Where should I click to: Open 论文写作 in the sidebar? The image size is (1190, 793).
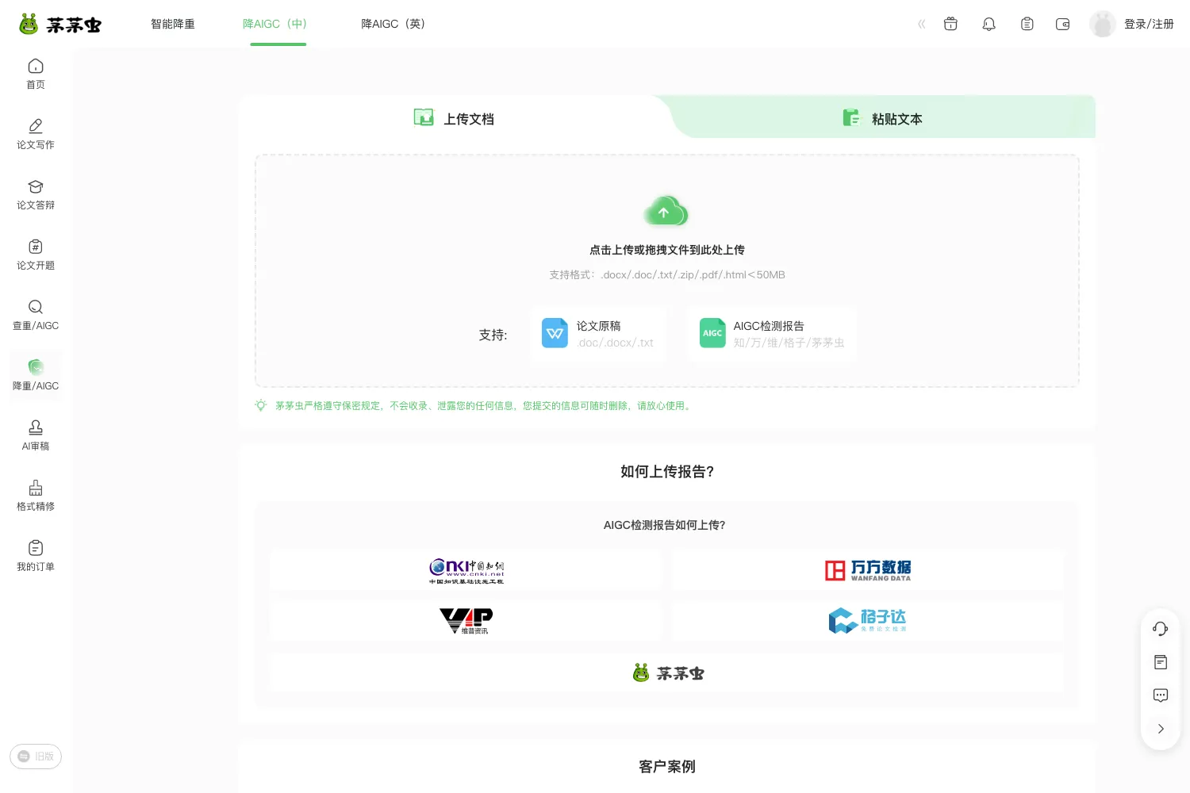click(x=36, y=134)
